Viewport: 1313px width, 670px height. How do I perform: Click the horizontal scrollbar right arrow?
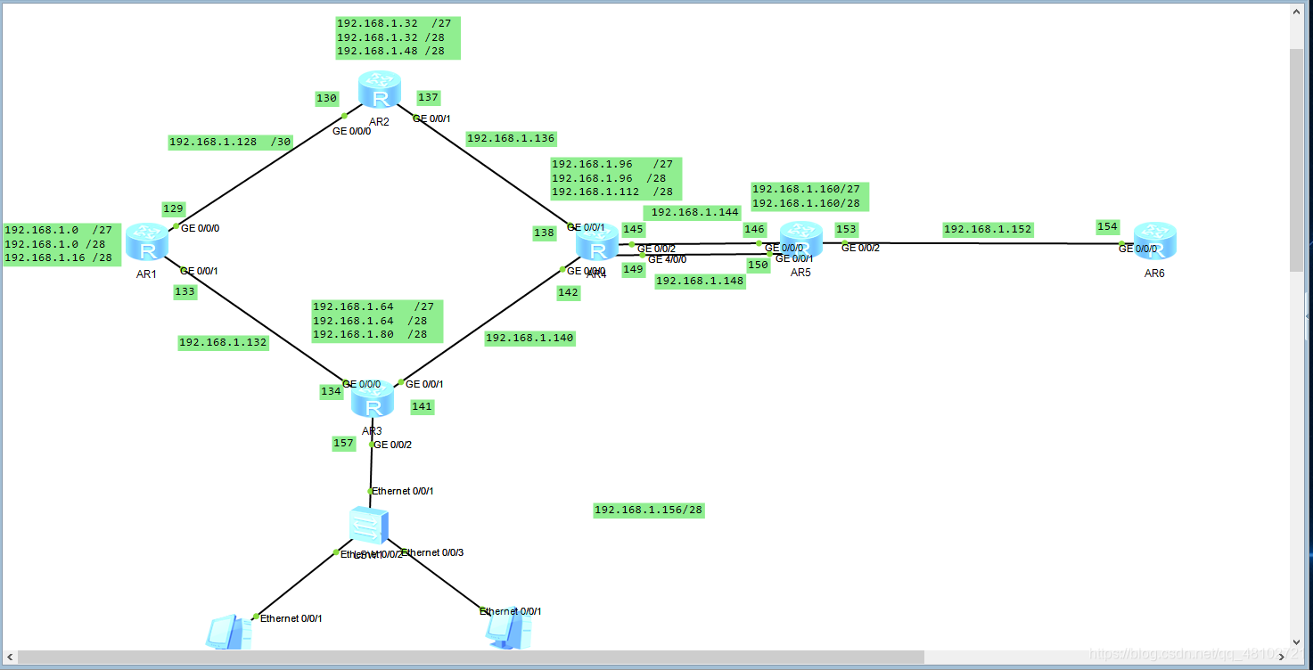1282,658
